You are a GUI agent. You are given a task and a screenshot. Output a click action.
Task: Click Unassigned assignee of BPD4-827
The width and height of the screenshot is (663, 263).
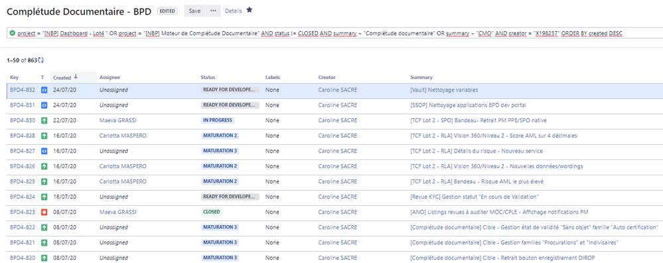click(x=113, y=151)
